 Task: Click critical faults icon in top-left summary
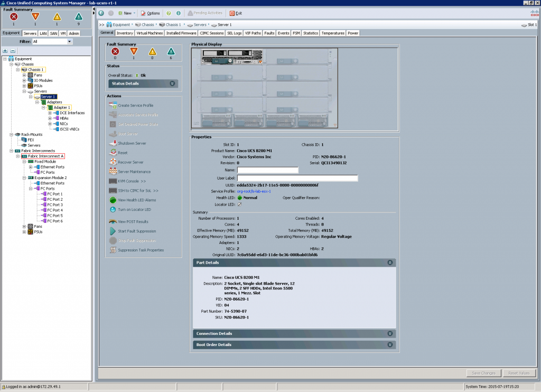click(x=14, y=16)
